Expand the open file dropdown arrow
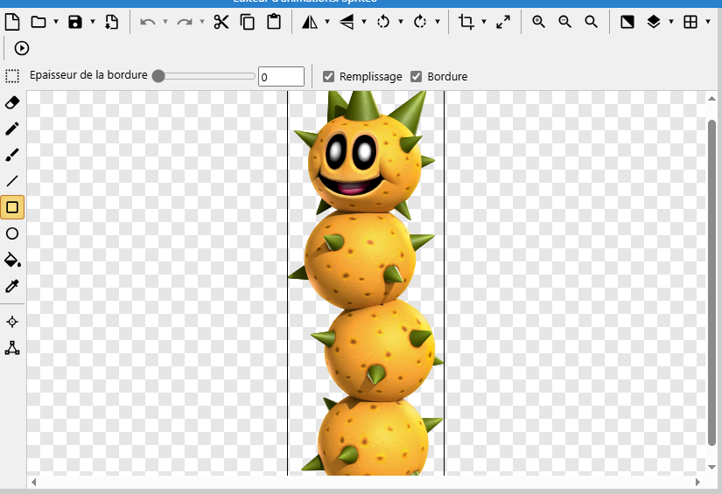 pyautogui.click(x=56, y=22)
